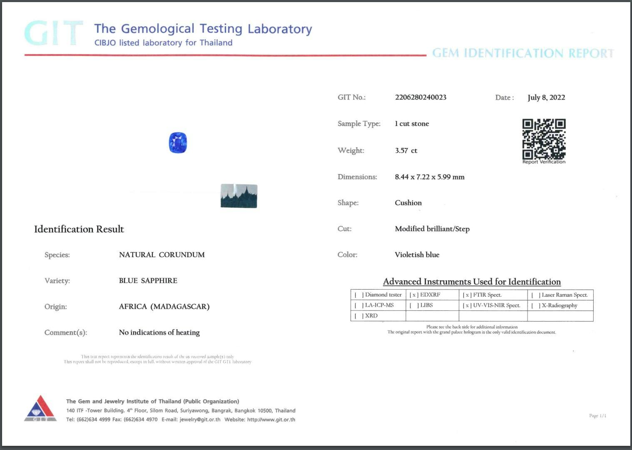
Task: Open the jewelry@git.or.th email address
Action: pyautogui.click(x=200, y=420)
